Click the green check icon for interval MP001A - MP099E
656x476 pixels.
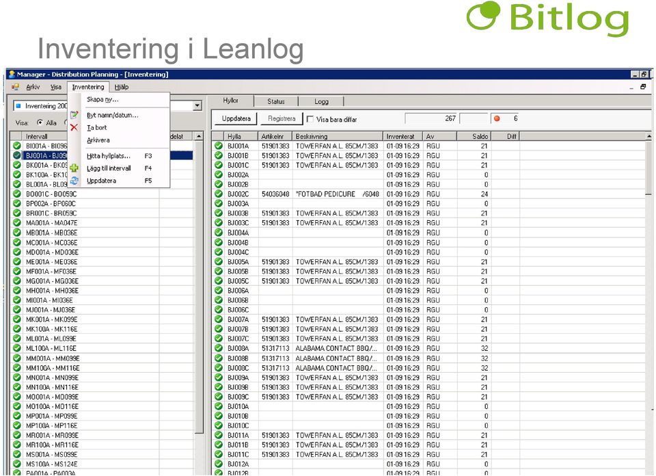click(16, 416)
